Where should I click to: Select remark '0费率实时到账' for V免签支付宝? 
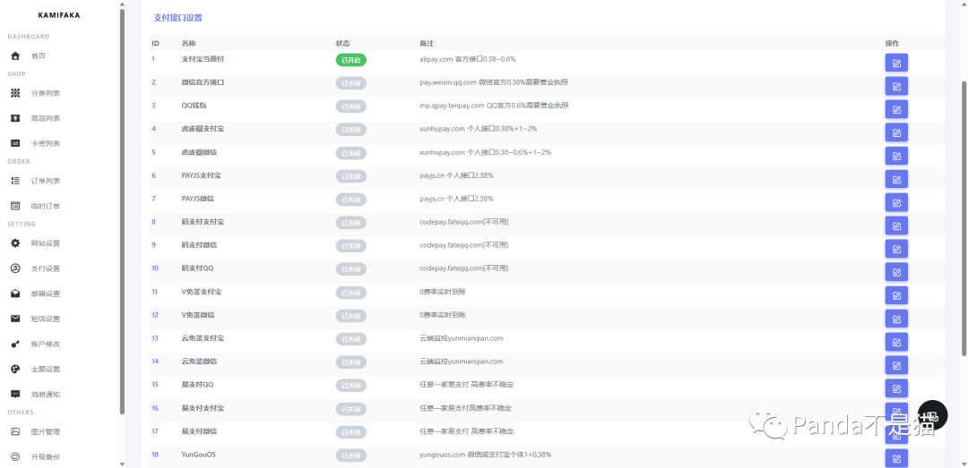click(443, 292)
